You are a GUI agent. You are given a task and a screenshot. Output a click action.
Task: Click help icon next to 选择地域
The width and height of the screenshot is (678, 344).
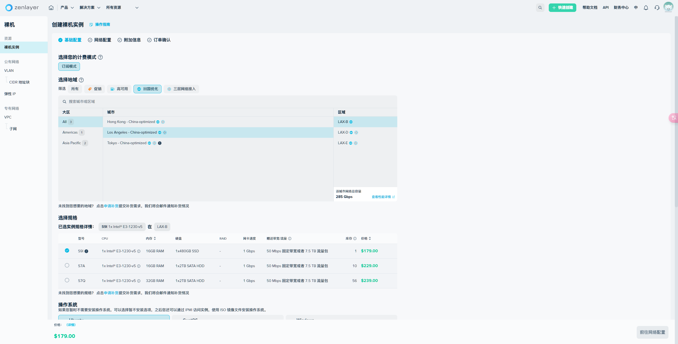[x=81, y=80]
